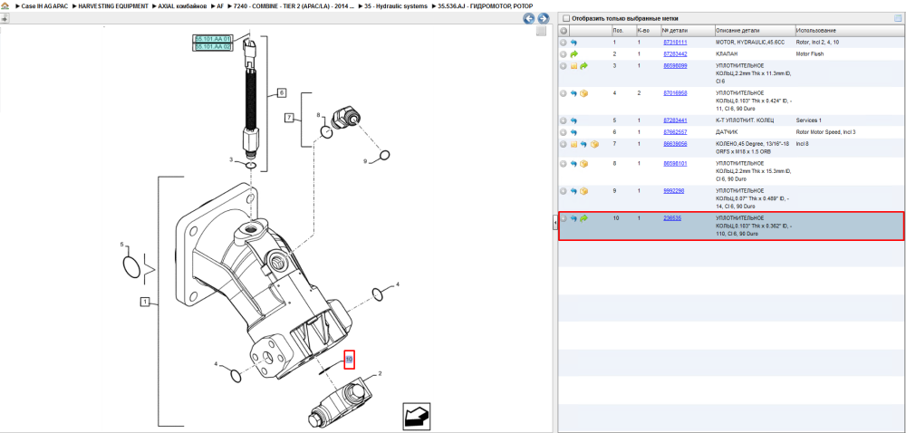Open the part number link 87310111
The height and width of the screenshot is (433, 906).
click(675, 43)
